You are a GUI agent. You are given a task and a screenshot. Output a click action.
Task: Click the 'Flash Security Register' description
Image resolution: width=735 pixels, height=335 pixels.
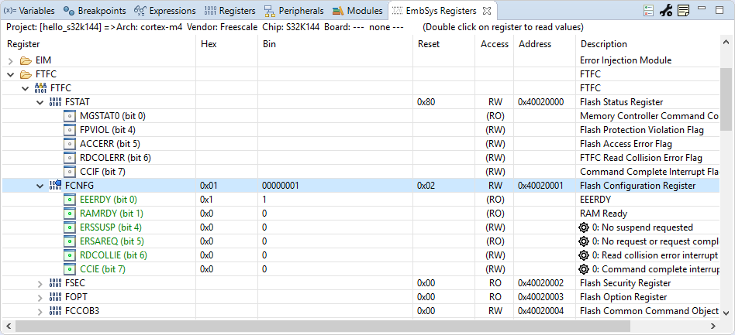tap(626, 283)
